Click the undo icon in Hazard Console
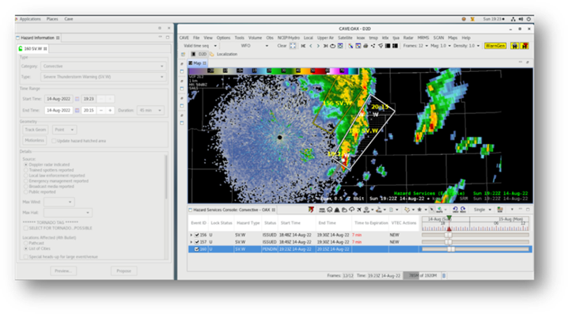 click(456, 210)
